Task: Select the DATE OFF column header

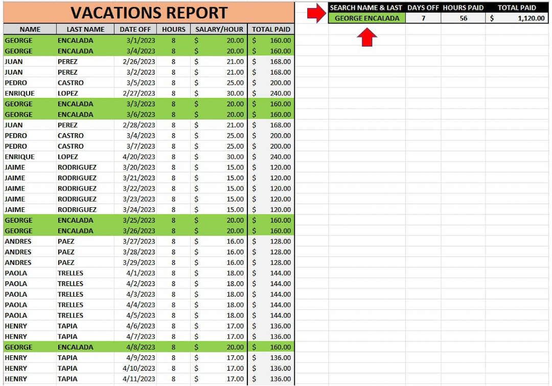Action: point(135,29)
